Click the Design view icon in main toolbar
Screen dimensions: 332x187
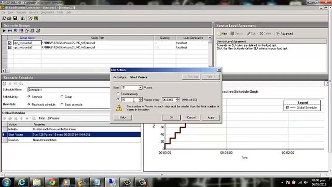[x=30, y=19]
